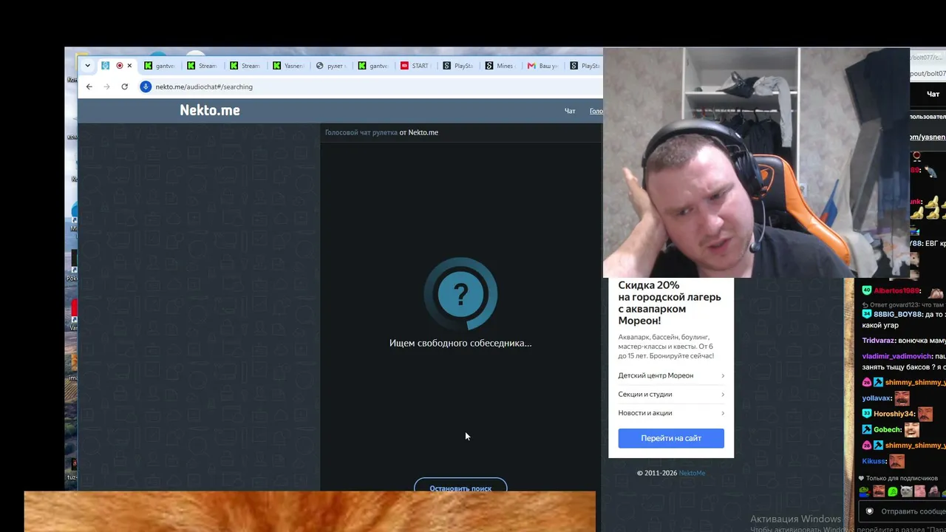Click the browser forward arrow

(106, 86)
